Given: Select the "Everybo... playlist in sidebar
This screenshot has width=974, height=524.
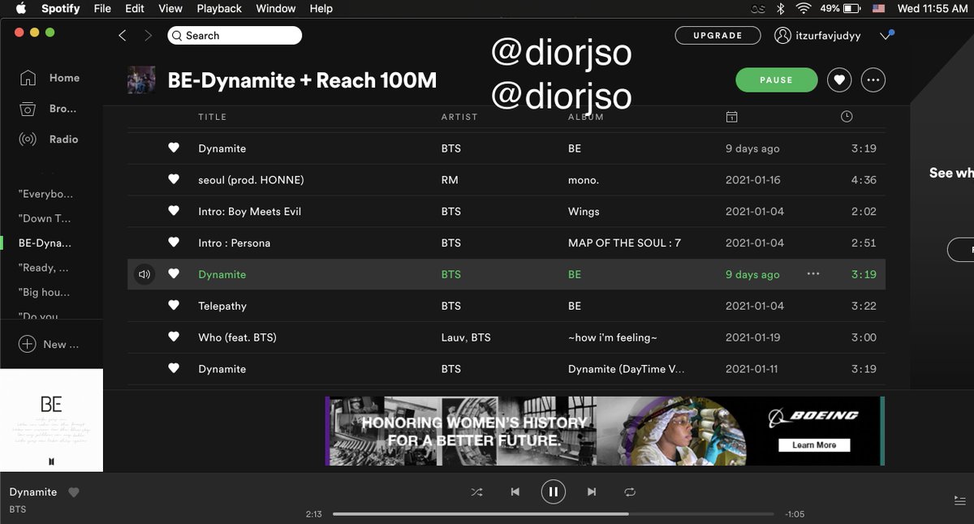Looking at the screenshot, I should coord(46,194).
